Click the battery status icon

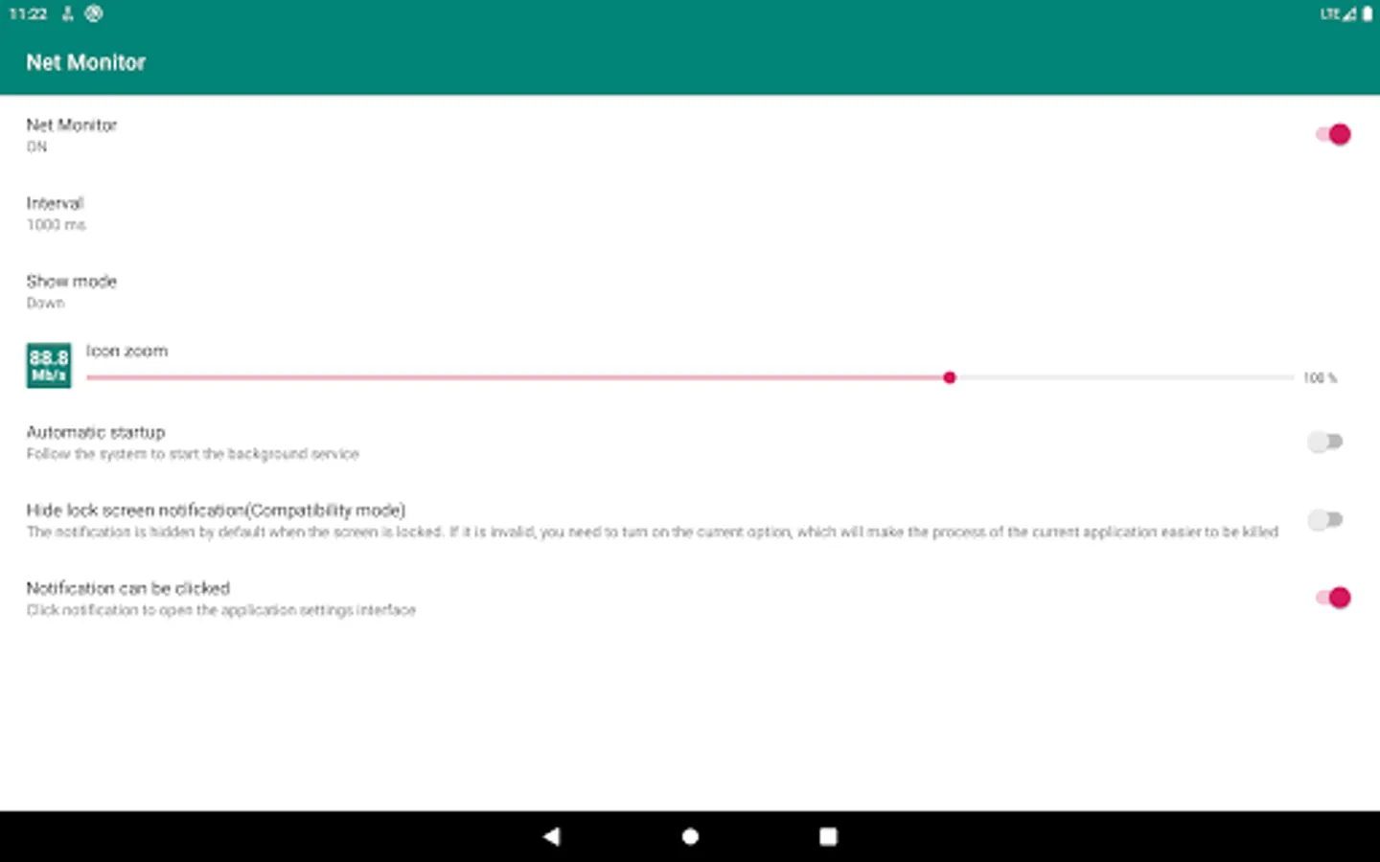click(x=1367, y=13)
